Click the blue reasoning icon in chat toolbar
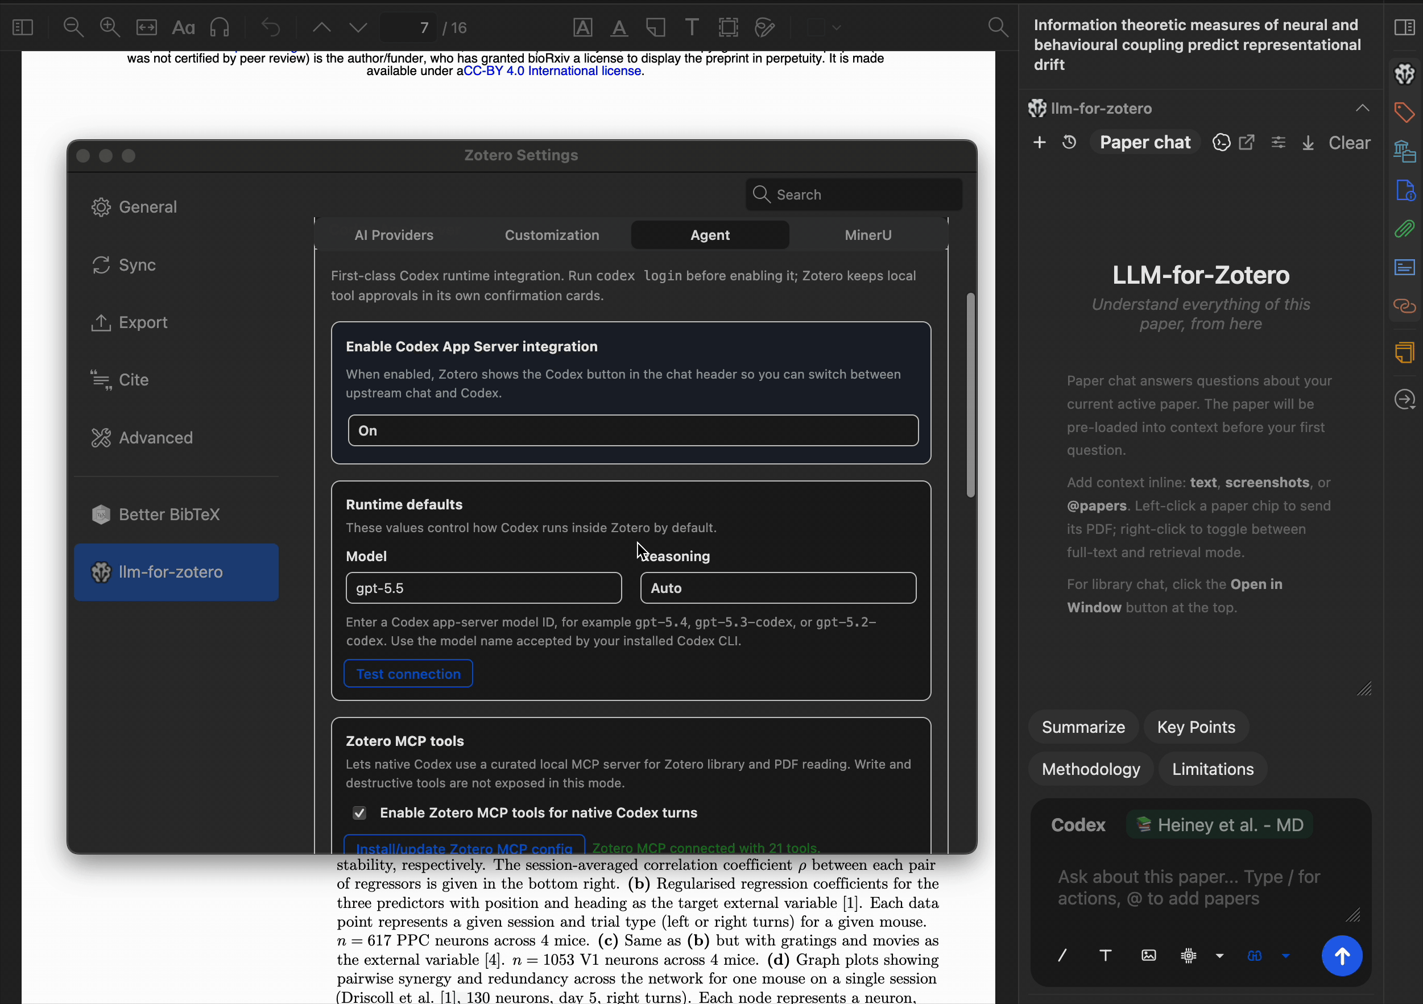 [1255, 956]
